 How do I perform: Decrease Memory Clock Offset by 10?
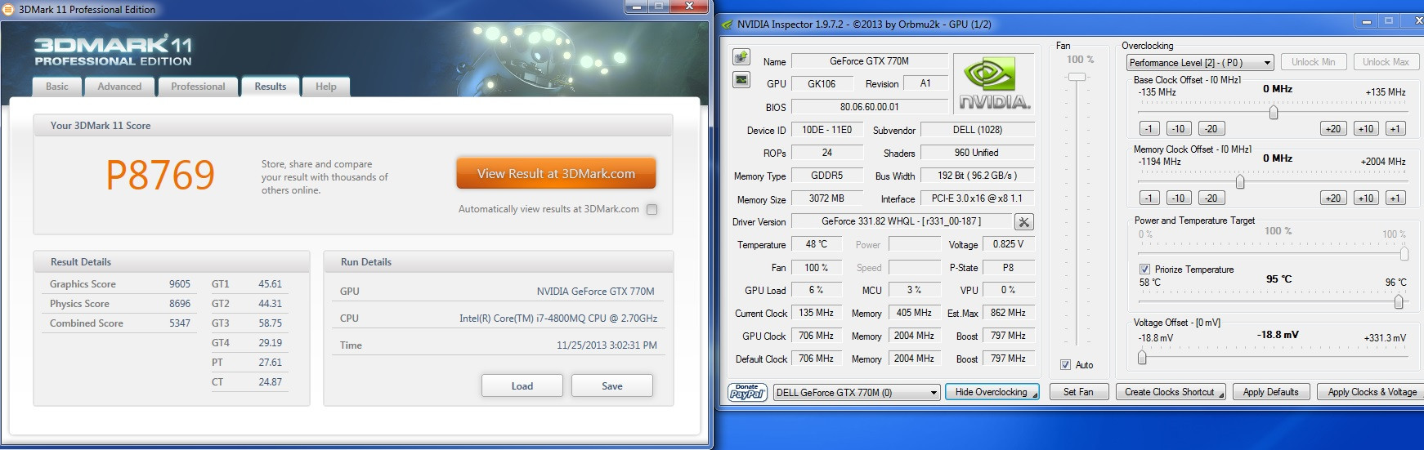point(1178,198)
